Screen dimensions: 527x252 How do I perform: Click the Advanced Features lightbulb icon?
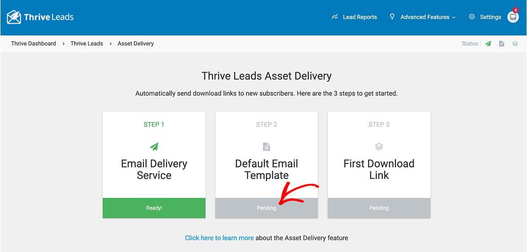[392, 16]
